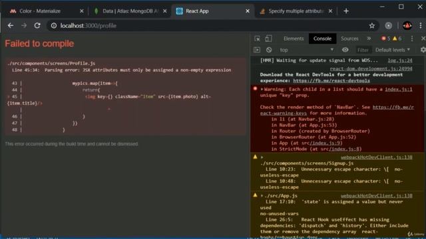Open webpackHotDevClient.js:138 link for App.js
This screenshot has height=239, width=426.
(x=376, y=196)
